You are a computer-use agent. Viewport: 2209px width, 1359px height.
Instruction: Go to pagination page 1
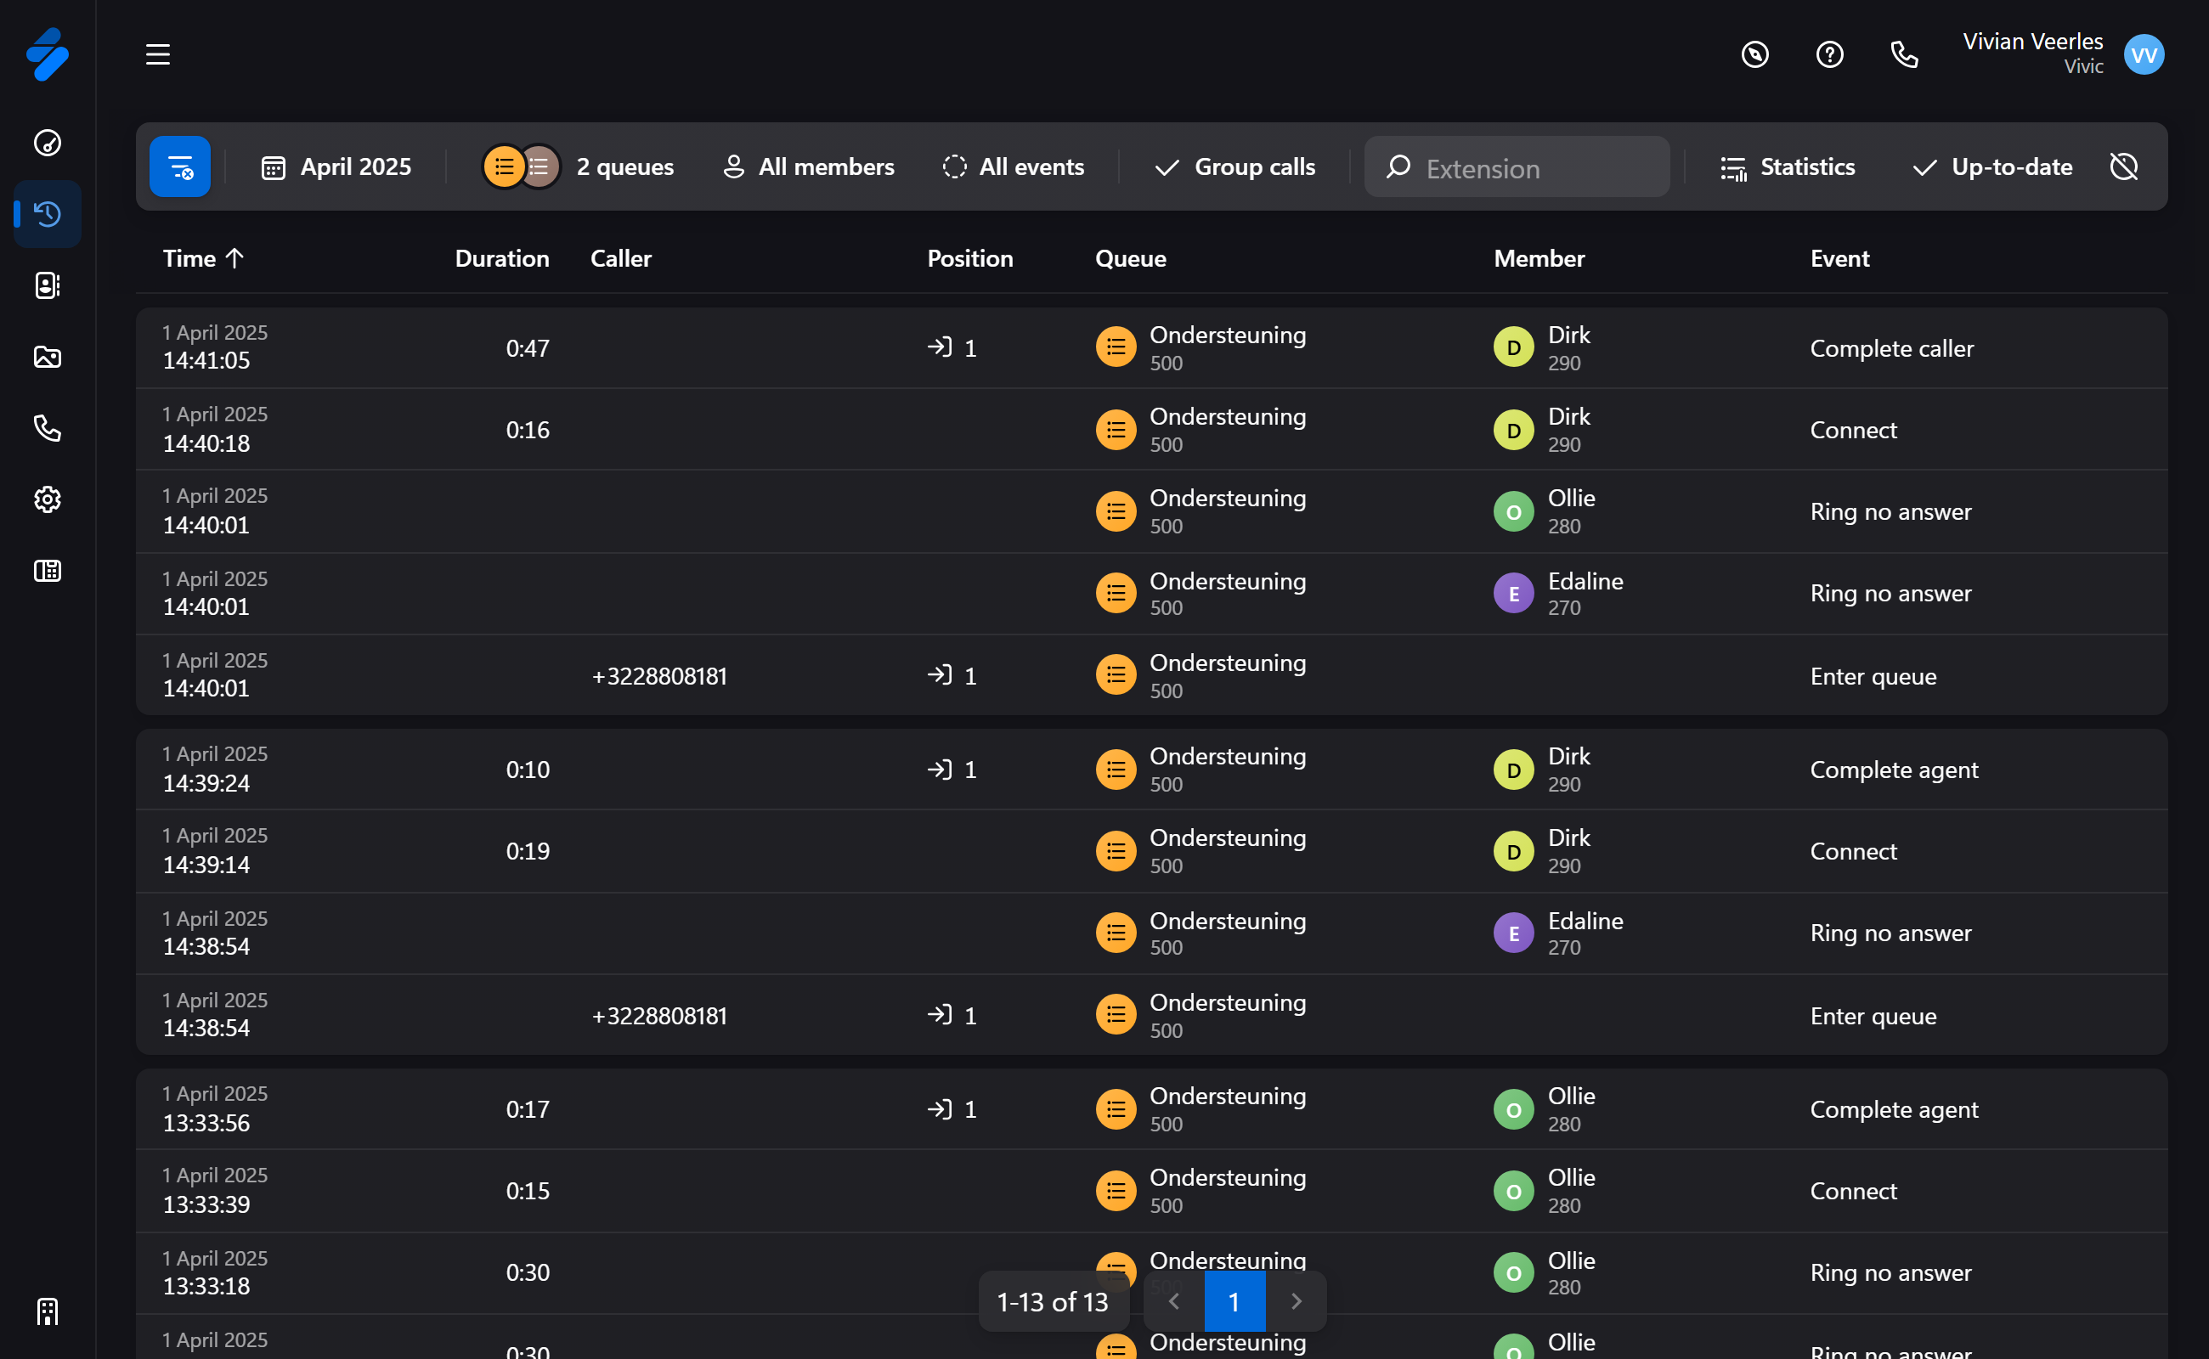pyautogui.click(x=1234, y=1301)
